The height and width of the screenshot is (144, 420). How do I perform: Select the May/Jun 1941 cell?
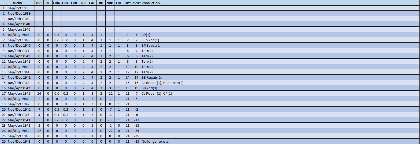[x=21, y=62]
